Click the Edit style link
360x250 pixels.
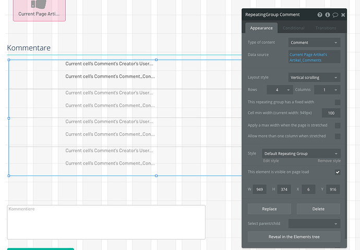[x=271, y=161]
